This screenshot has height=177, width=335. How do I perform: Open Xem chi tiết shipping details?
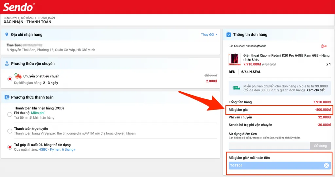315,90
